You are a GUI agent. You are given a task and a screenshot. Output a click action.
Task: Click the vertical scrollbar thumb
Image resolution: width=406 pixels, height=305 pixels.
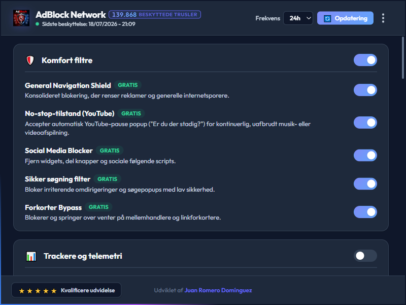point(403,57)
